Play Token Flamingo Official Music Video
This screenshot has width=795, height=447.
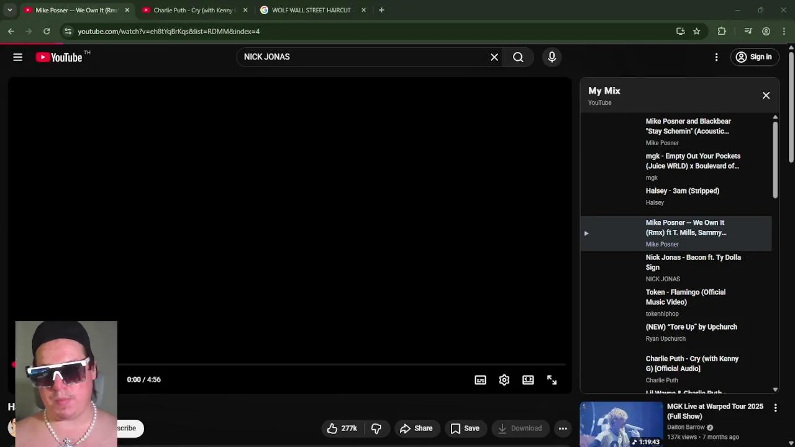(676, 302)
